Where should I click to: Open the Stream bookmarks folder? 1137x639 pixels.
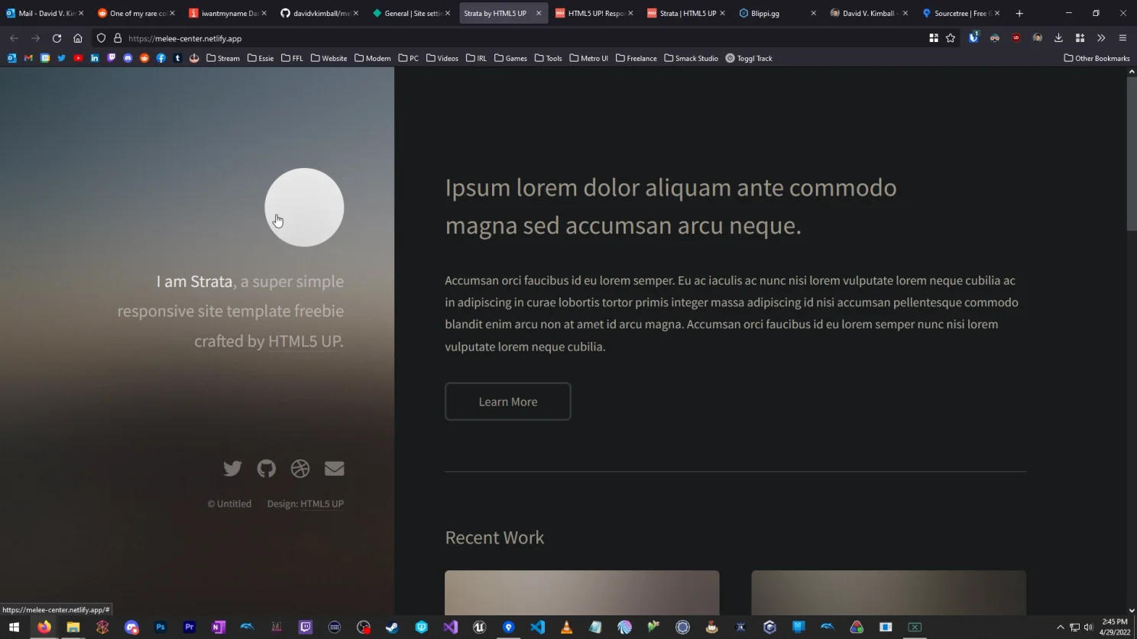[223, 57]
